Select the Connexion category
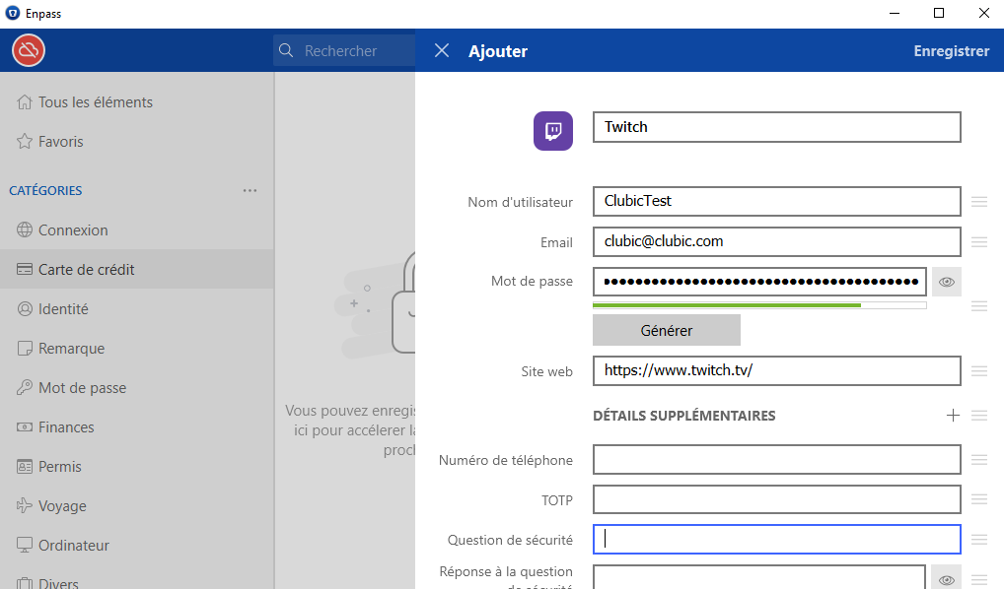 pyautogui.click(x=137, y=230)
